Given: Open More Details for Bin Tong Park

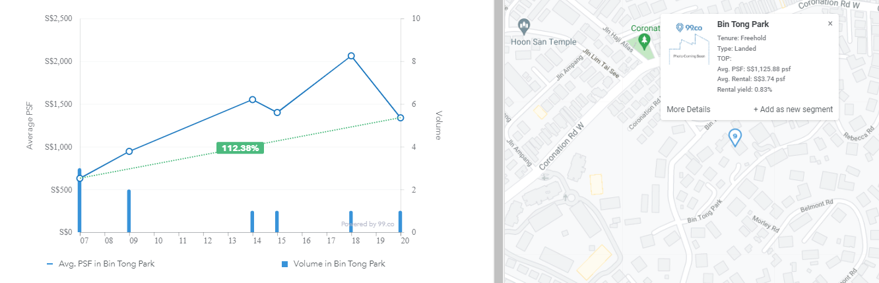Looking at the screenshot, I should [x=688, y=110].
